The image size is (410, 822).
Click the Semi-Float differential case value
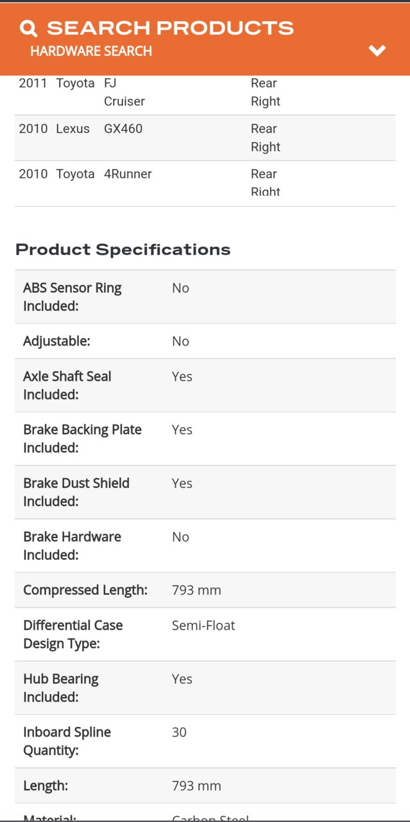pyautogui.click(x=203, y=625)
